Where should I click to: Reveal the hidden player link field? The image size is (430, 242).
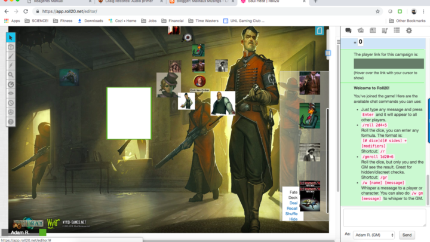(389, 64)
